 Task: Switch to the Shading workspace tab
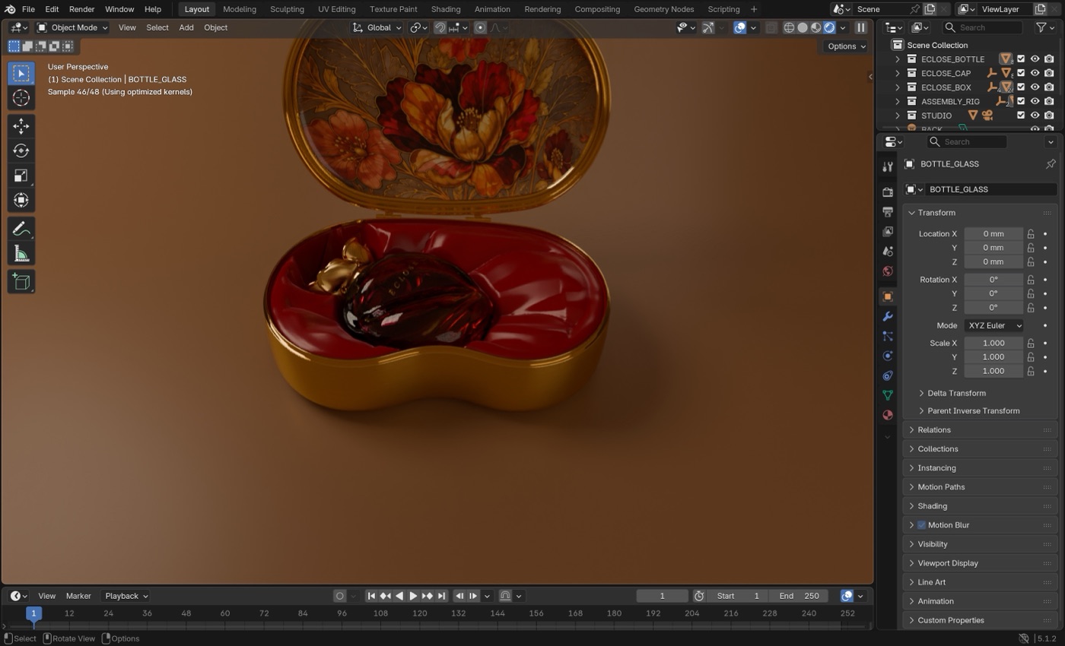pos(445,9)
